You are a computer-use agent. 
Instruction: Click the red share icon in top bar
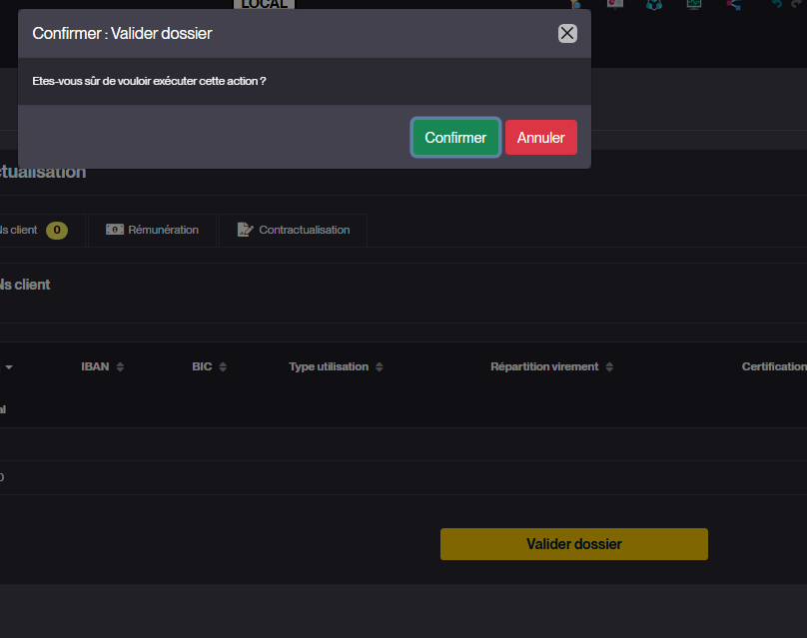[x=733, y=4]
